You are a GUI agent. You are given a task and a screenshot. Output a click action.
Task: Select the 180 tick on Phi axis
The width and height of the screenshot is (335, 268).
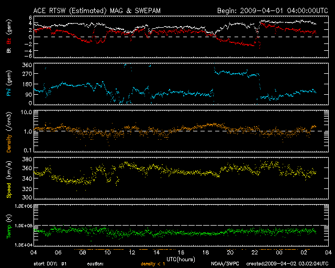[27, 84]
